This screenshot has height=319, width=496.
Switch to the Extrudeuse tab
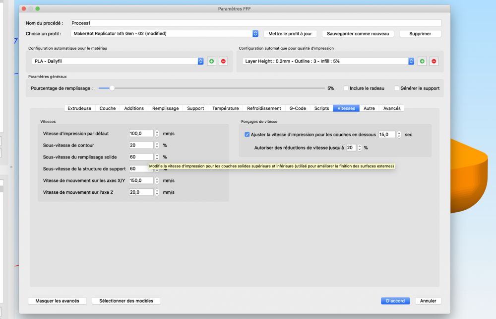79,108
